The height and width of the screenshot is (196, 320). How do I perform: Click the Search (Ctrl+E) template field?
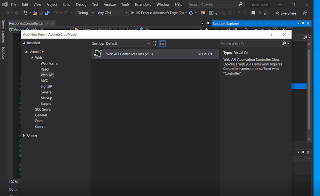250,44
